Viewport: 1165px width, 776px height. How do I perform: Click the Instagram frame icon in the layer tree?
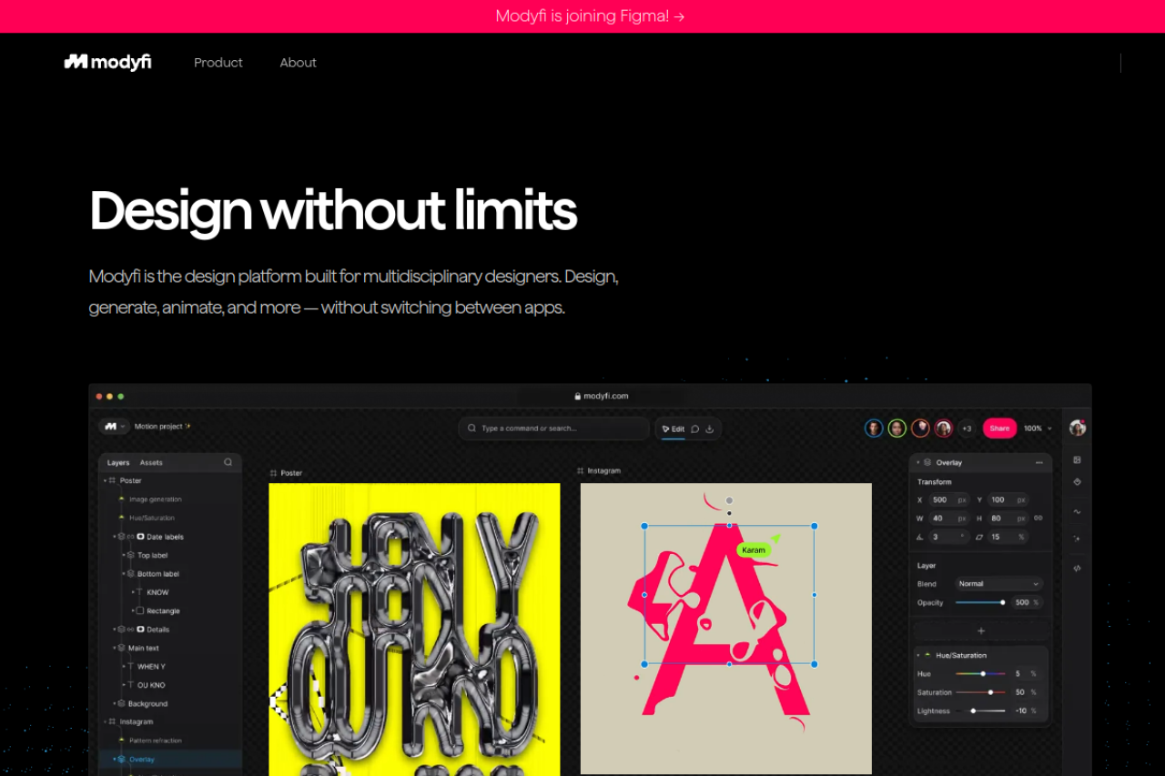[x=112, y=721]
